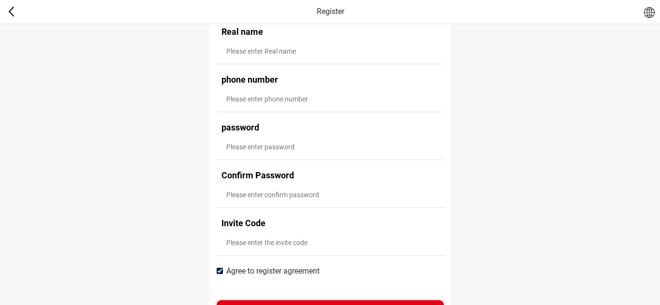Open the register agreement text link
The width and height of the screenshot is (660, 305).
pos(273,271)
